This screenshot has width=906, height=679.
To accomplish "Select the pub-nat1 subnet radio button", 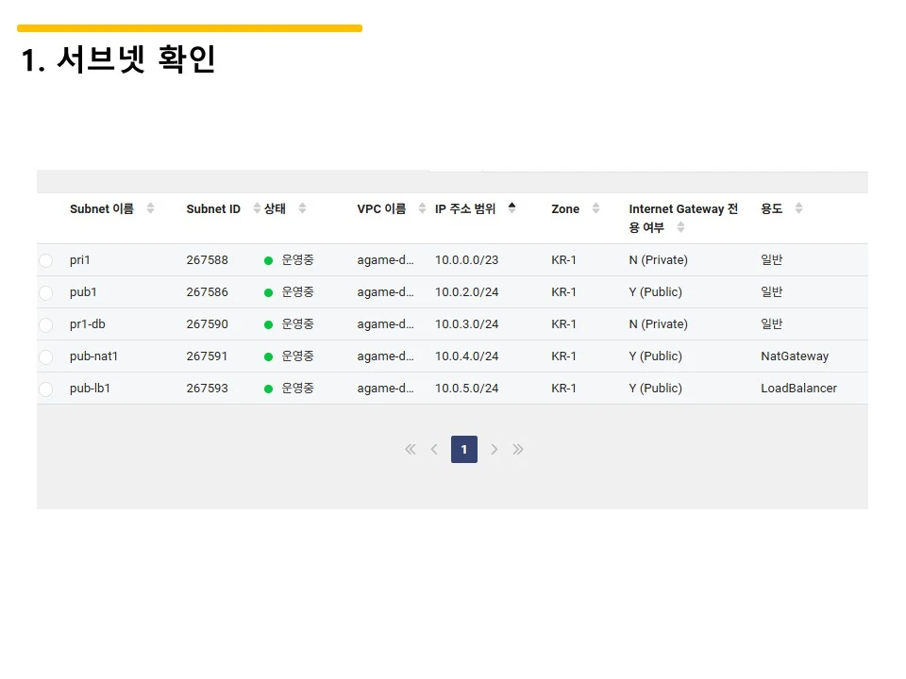I will point(45,356).
